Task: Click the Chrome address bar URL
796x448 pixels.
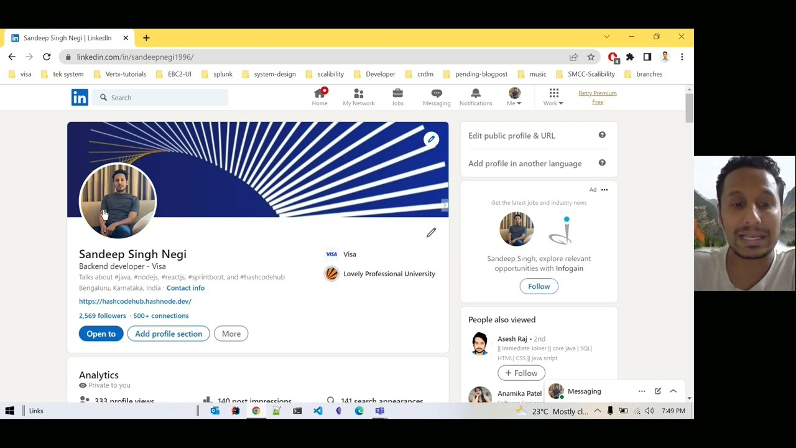Action: click(135, 57)
